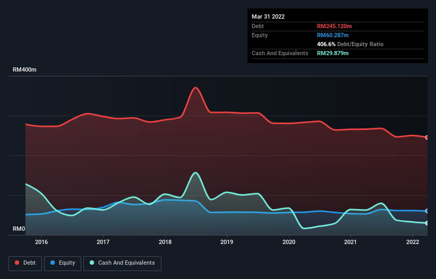Screen dimensions: 436x279
Task: Click the RM400m y-axis label
Action: (x=24, y=69)
